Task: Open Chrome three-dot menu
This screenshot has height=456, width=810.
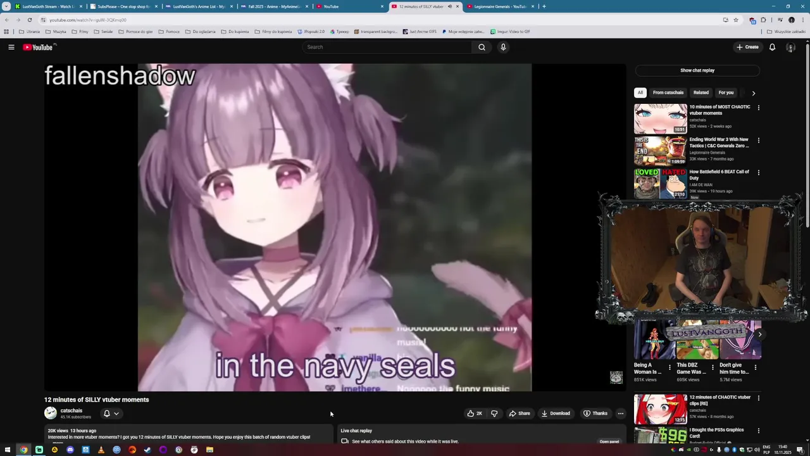Action: coord(802,20)
